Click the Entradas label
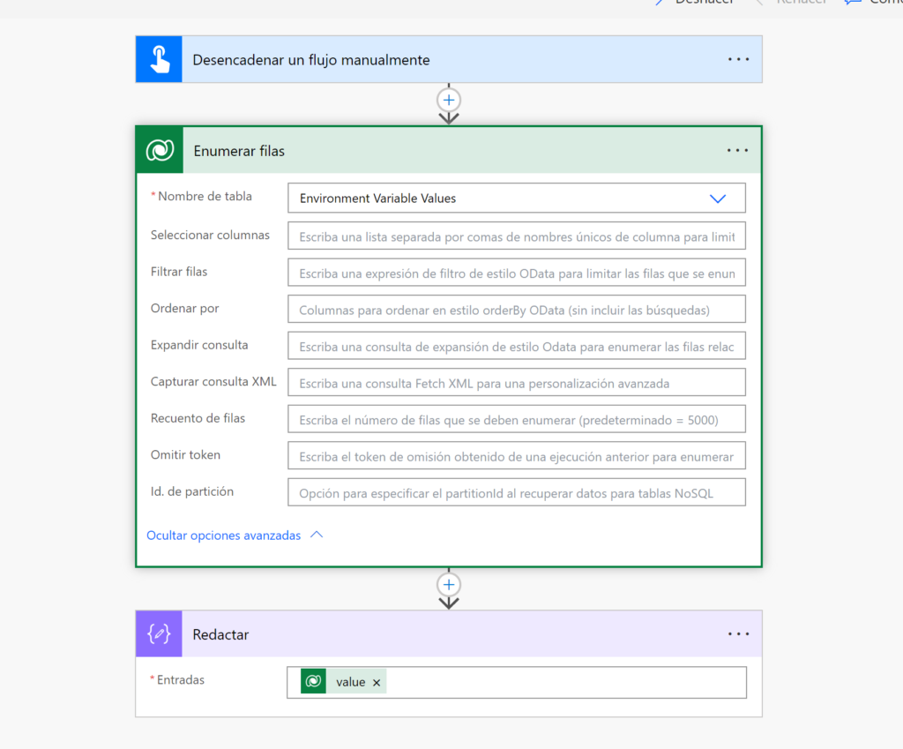The height and width of the screenshot is (749, 903). point(180,680)
